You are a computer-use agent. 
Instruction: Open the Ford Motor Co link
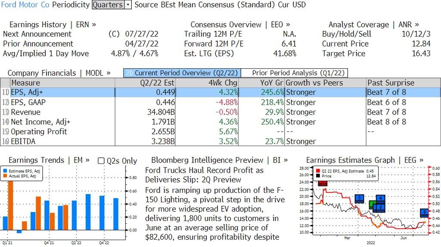[25, 5]
